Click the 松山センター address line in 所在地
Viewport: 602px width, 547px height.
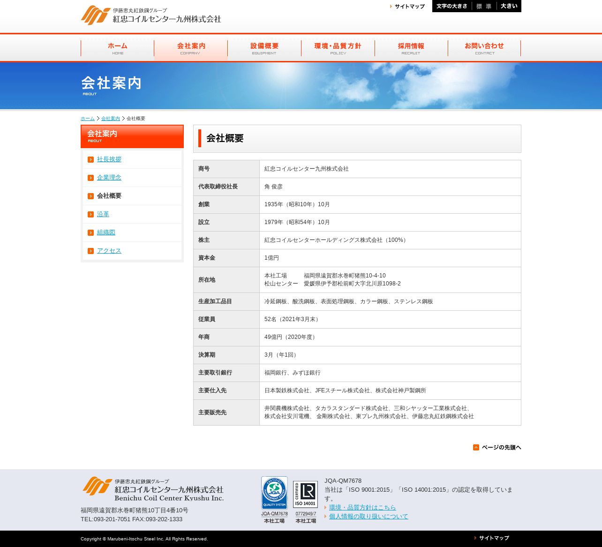pyautogui.click(x=332, y=284)
